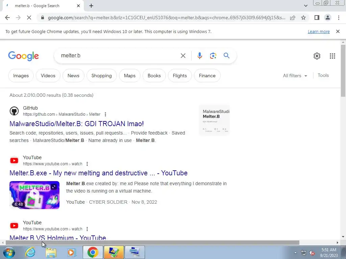Open the keyboard app in the taskbar
Screen dimensions: 346x259
click(134, 252)
